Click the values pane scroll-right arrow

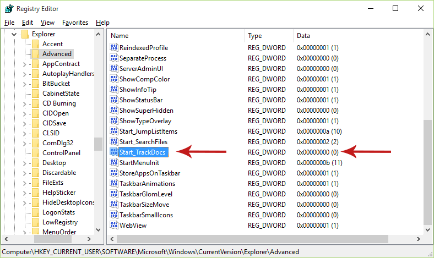pos(418,239)
